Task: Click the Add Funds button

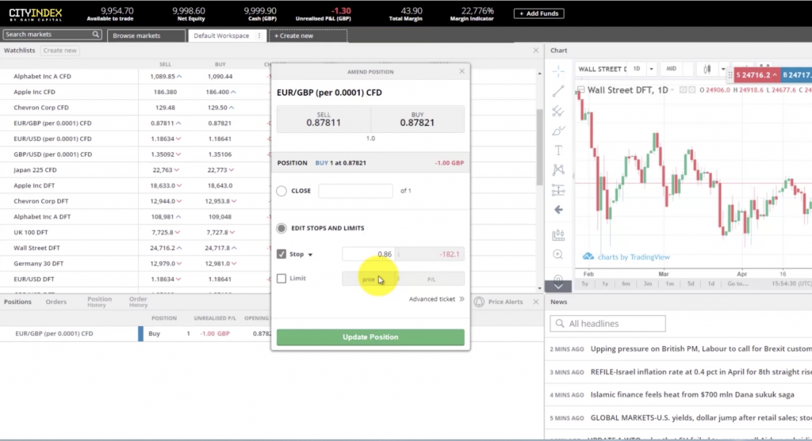Action: (538, 13)
